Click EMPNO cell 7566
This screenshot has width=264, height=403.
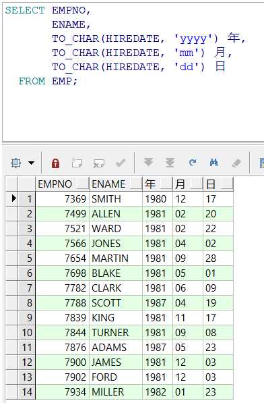(62, 244)
